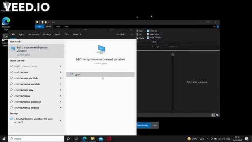Open Explorer help question-mark icon

[x=218, y=26]
